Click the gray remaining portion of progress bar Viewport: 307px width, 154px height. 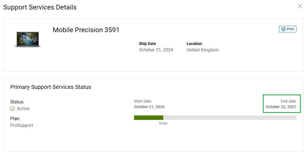(x=229, y=118)
